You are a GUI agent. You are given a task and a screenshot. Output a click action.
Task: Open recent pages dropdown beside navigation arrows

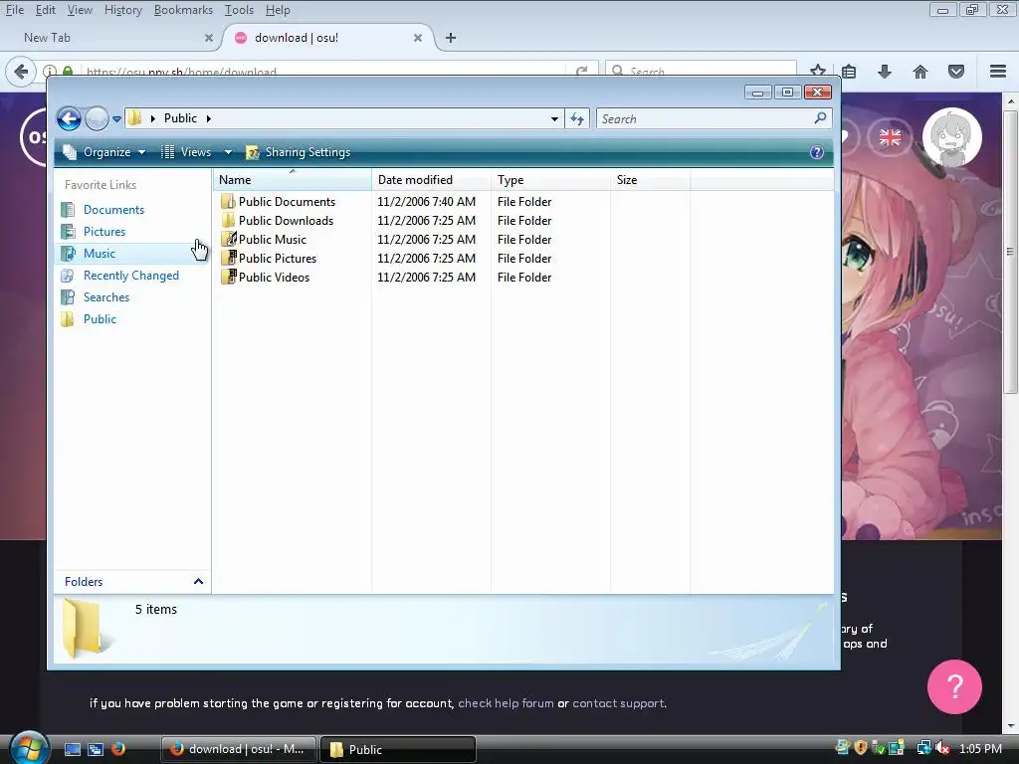pos(116,119)
